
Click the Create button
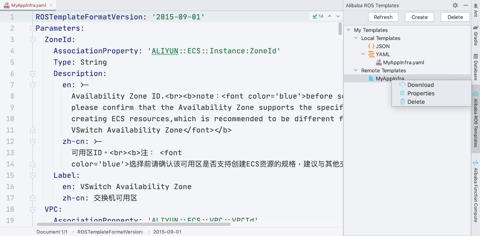[419, 17]
